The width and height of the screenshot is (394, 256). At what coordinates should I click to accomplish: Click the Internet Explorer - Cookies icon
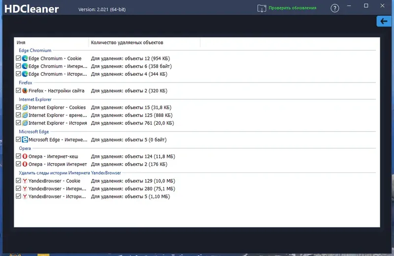coord(25,107)
